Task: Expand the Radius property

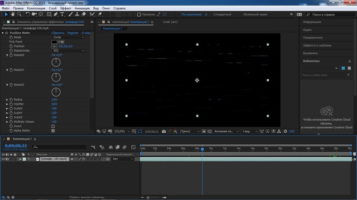Action: tap(7, 99)
